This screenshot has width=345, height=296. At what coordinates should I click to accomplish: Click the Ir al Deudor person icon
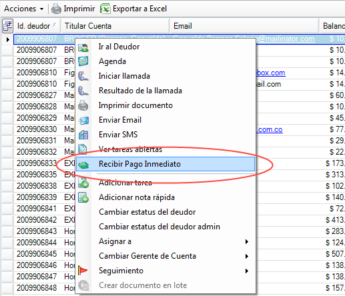point(83,47)
